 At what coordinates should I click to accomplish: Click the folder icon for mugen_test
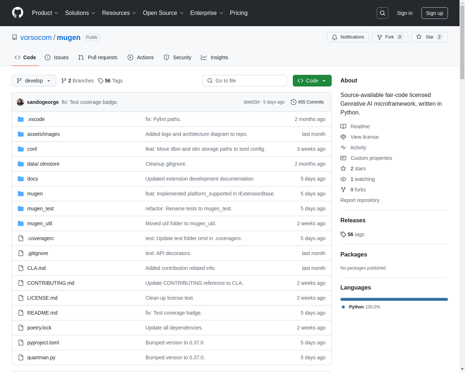tap(21, 209)
